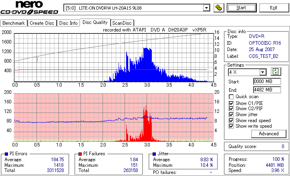Uncheck Show C1/PIE
The height and width of the screenshot is (176, 290).
[x=231, y=103]
